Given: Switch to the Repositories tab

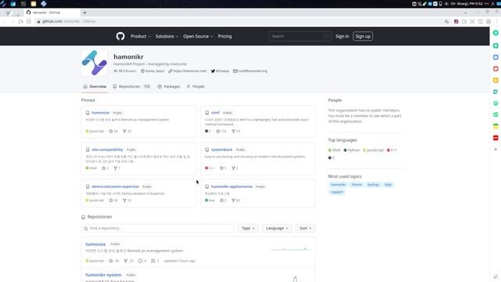Looking at the screenshot, I should point(132,87).
